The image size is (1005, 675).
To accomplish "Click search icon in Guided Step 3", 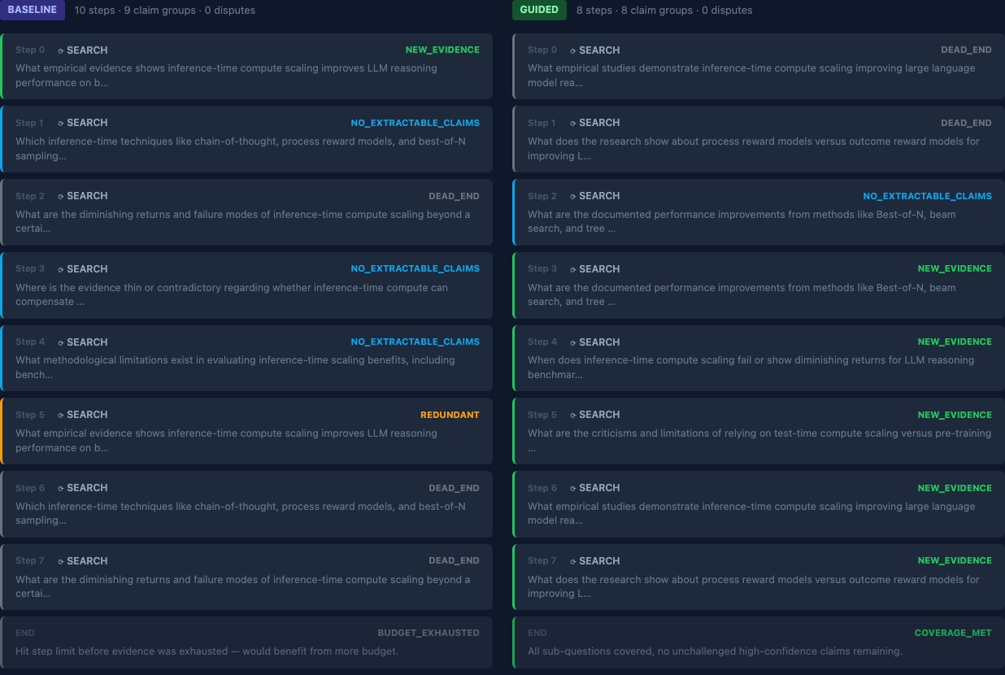I will pyautogui.click(x=573, y=269).
